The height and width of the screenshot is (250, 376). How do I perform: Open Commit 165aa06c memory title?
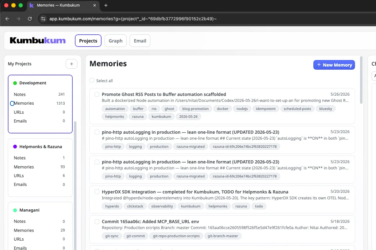[x=150, y=222]
